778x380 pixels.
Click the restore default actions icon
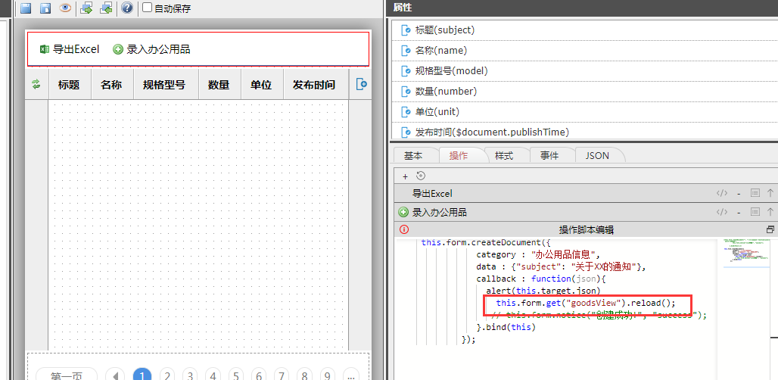click(x=421, y=176)
